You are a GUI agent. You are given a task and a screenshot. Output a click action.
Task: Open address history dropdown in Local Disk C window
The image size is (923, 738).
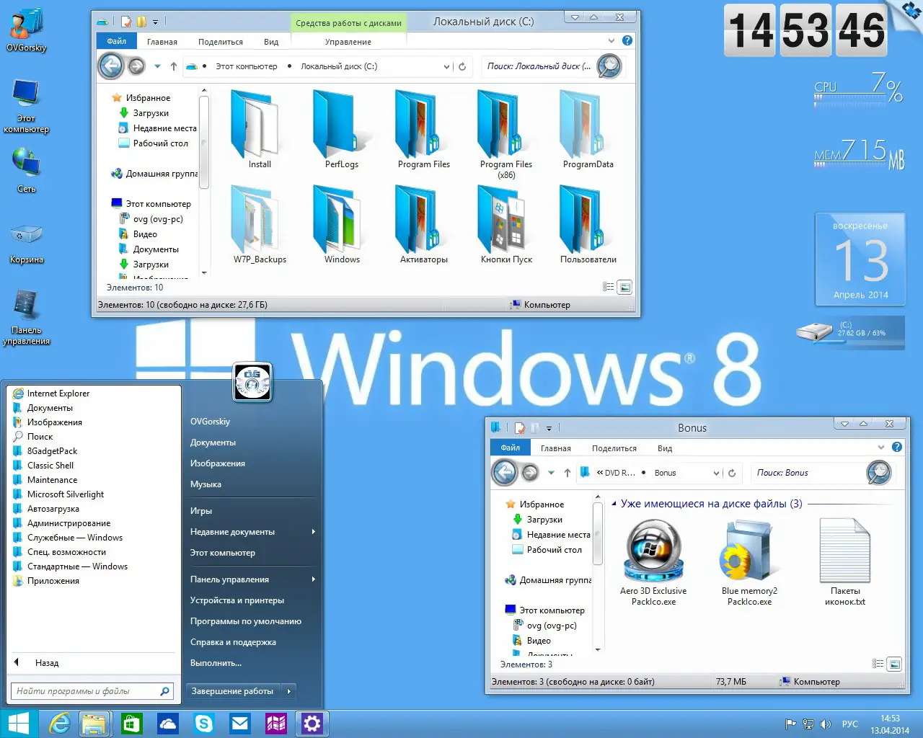(x=447, y=66)
